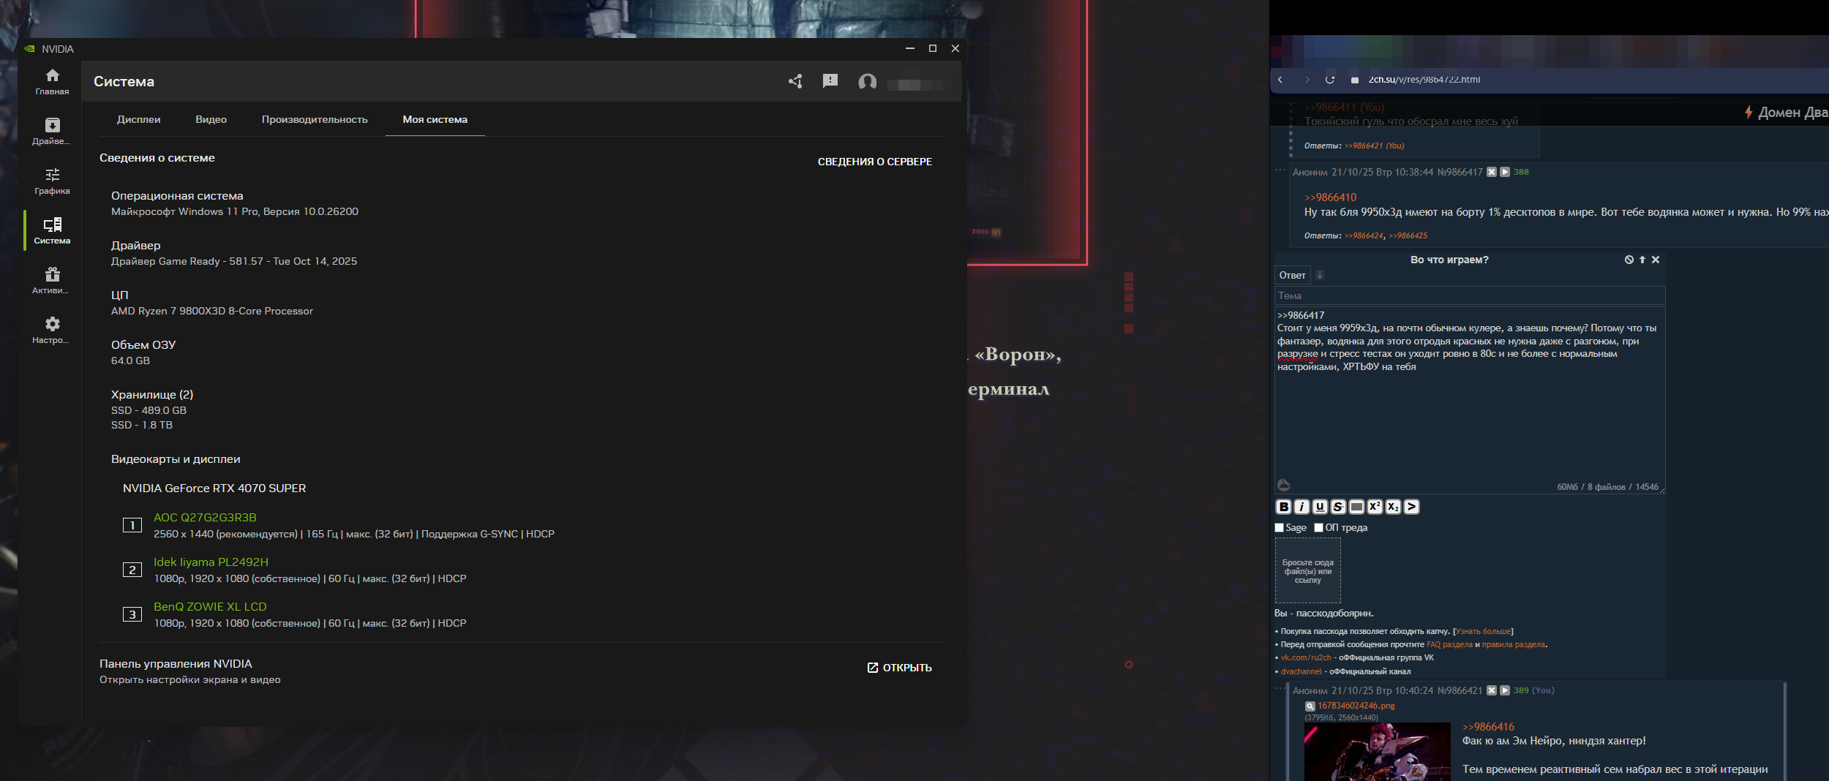The width and height of the screenshot is (1829, 781).
Task: Click the underline formatting button in reply form
Action: coord(1321,507)
